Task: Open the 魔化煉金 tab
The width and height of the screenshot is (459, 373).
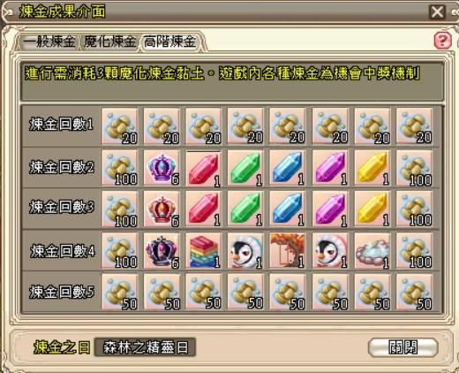Action: [x=109, y=42]
